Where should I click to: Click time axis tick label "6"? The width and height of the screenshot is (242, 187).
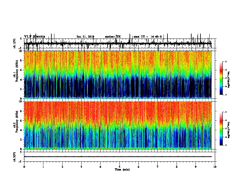pos(139,167)
